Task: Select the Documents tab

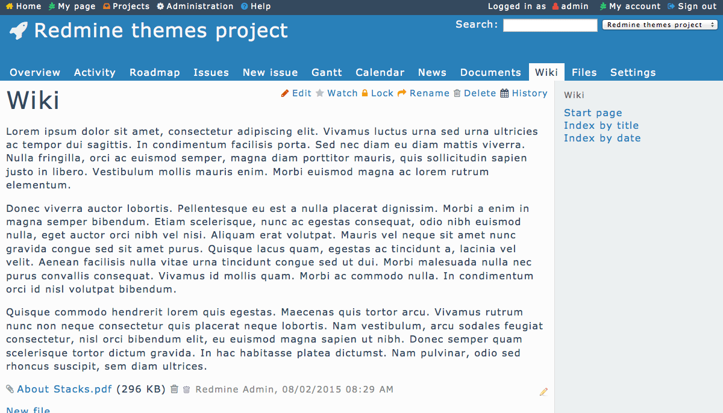Action: click(x=490, y=72)
